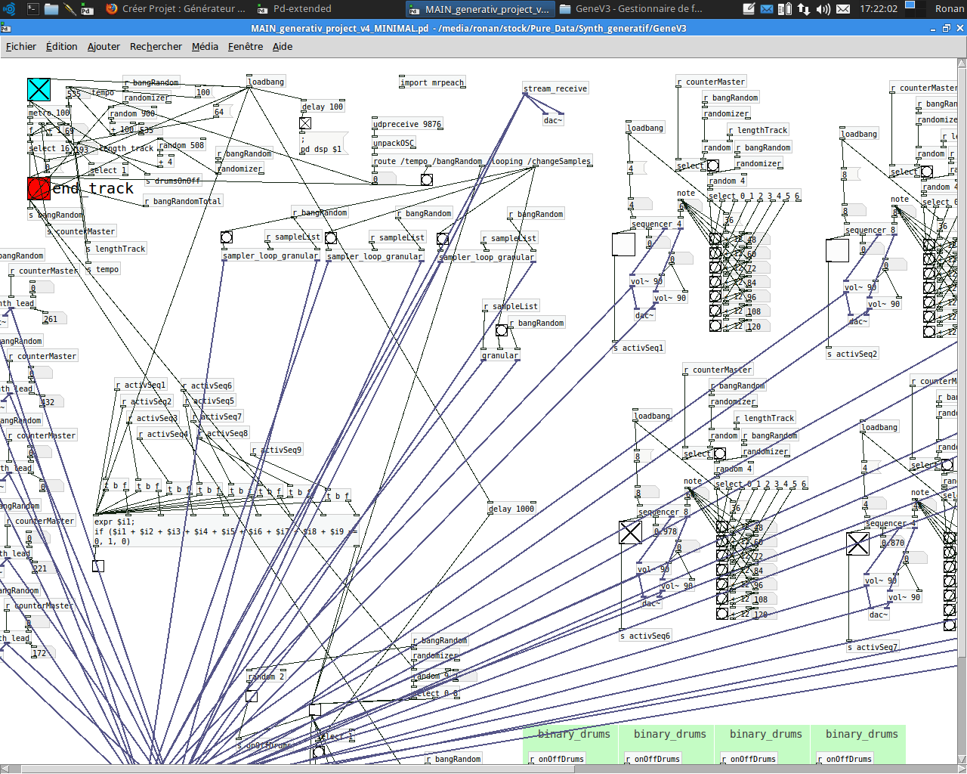Click the network arrows tray icon
Viewport: 967px width, 774px height.
(804, 9)
